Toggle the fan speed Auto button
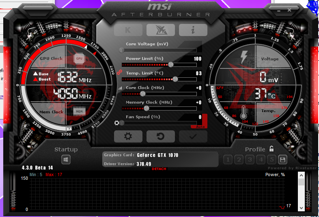 click(x=200, y=127)
